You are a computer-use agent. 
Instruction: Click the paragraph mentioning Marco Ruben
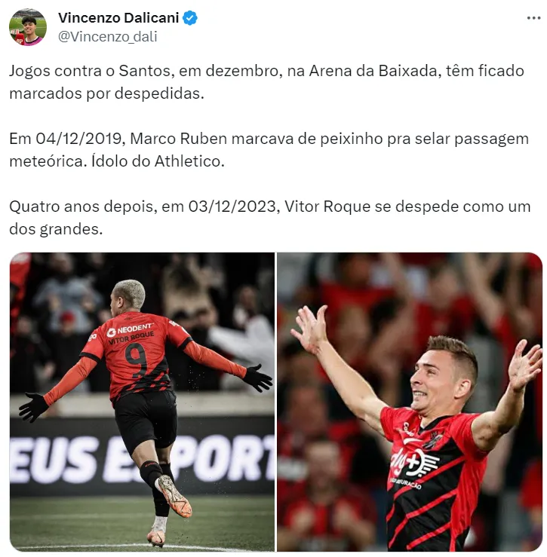pos(269,150)
